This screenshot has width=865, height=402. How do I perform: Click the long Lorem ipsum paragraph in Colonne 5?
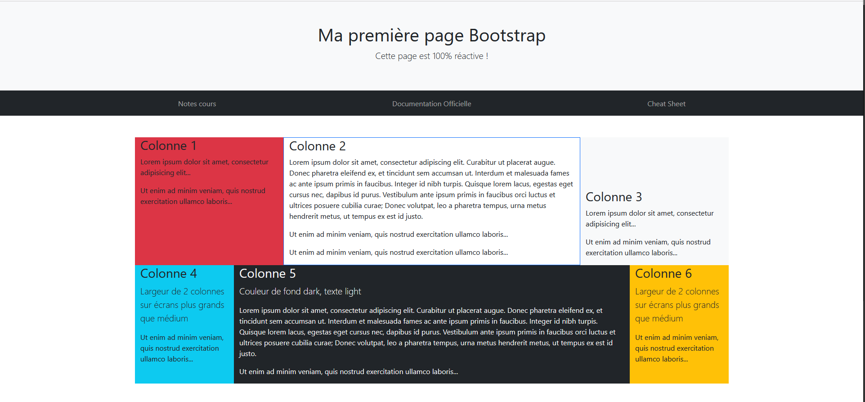(x=426, y=332)
